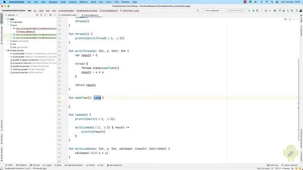Open the Build menu

[93, 2]
